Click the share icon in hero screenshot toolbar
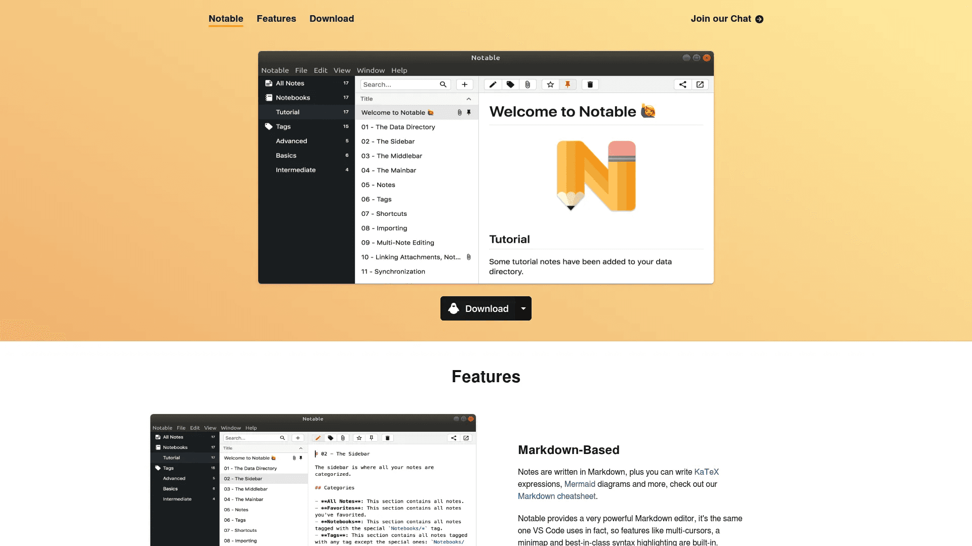Image resolution: width=972 pixels, height=546 pixels. [682, 84]
